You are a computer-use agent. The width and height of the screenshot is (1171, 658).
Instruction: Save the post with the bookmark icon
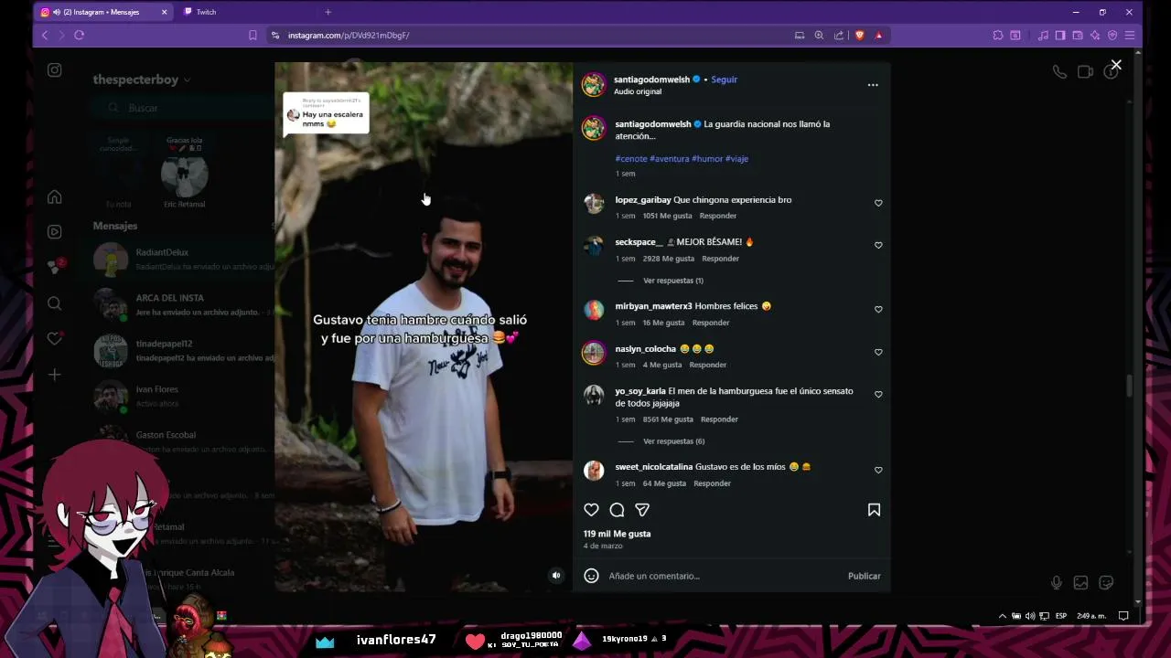(874, 510)
